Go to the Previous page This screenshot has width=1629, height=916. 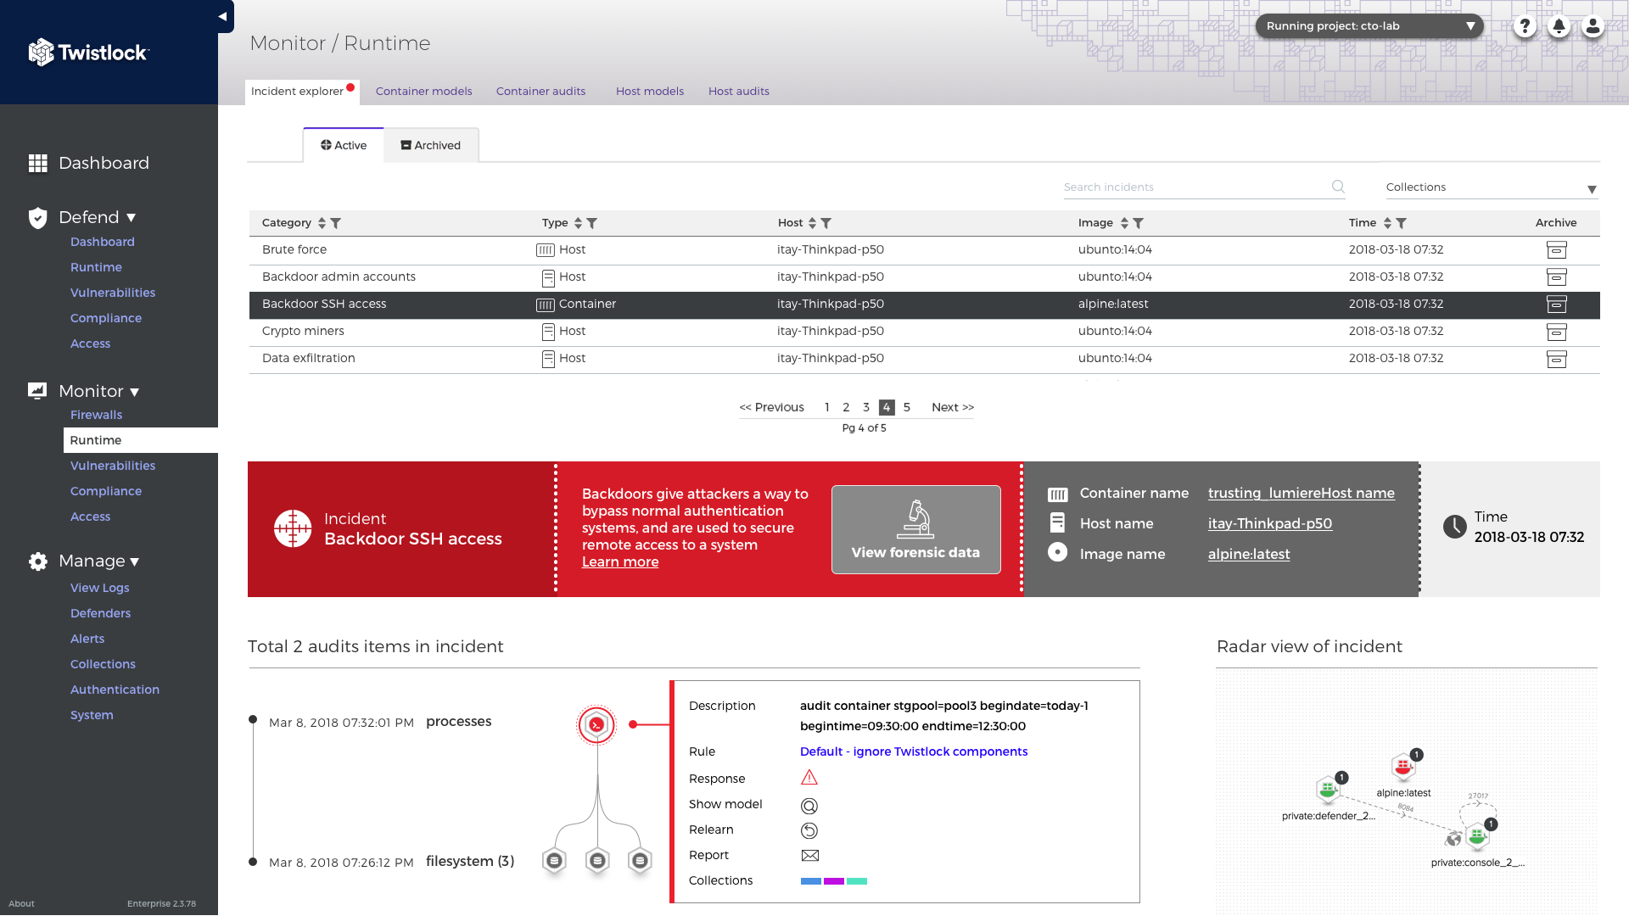[771, 407]
